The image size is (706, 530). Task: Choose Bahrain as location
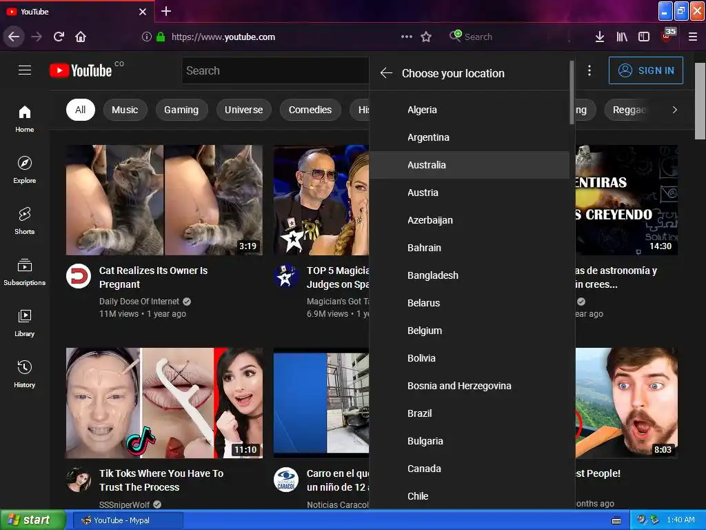(469, 248)
